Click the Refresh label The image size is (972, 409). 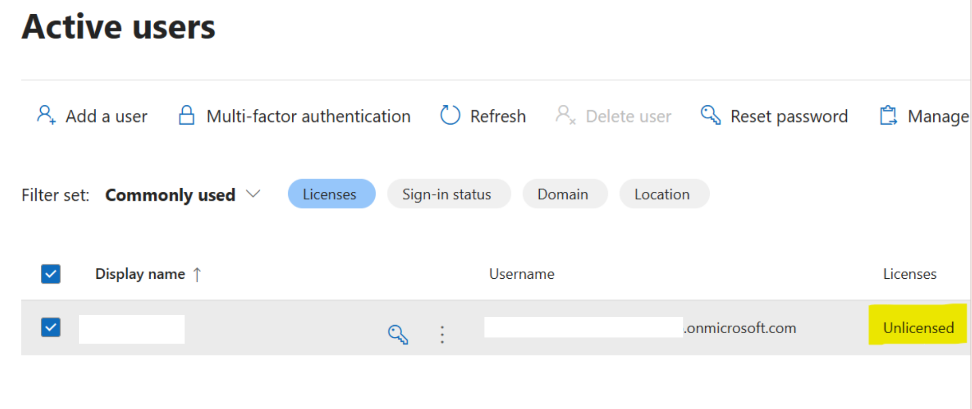498,116
